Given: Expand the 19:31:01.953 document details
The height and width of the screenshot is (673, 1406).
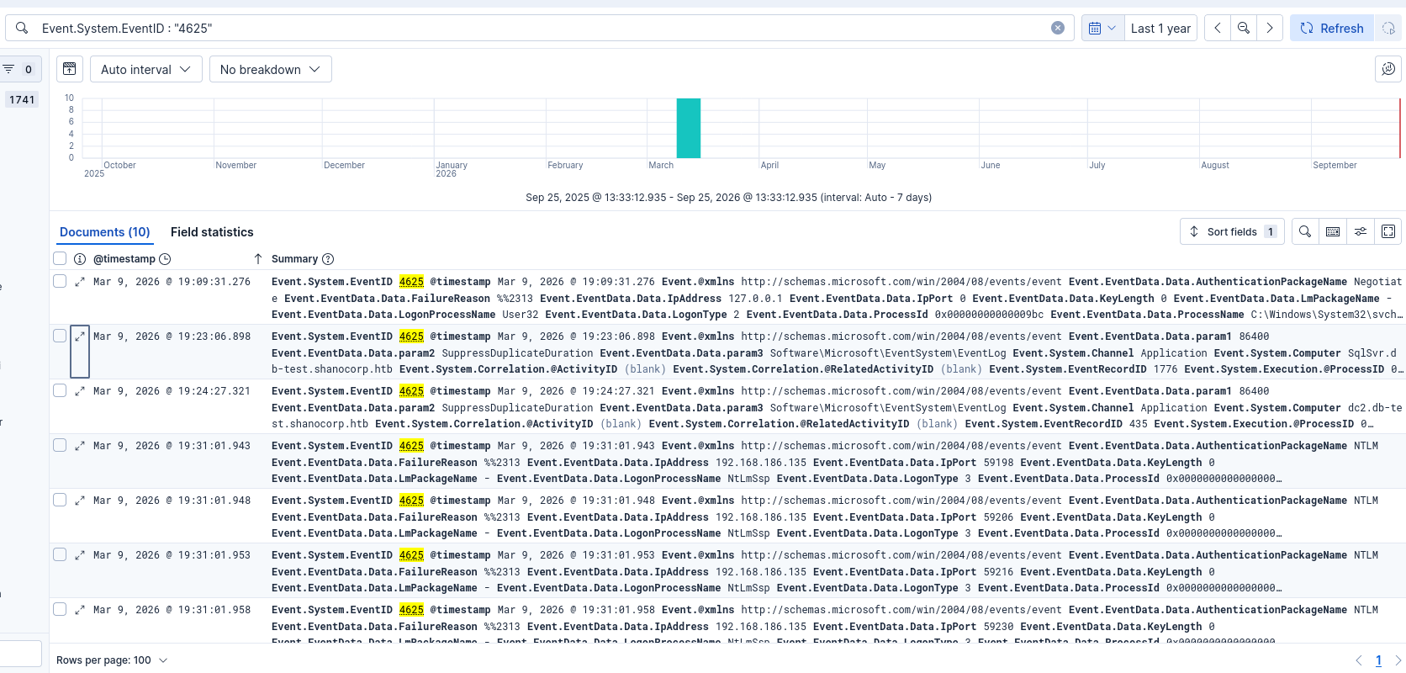Looking at the screenshot, I should [80, 555].
